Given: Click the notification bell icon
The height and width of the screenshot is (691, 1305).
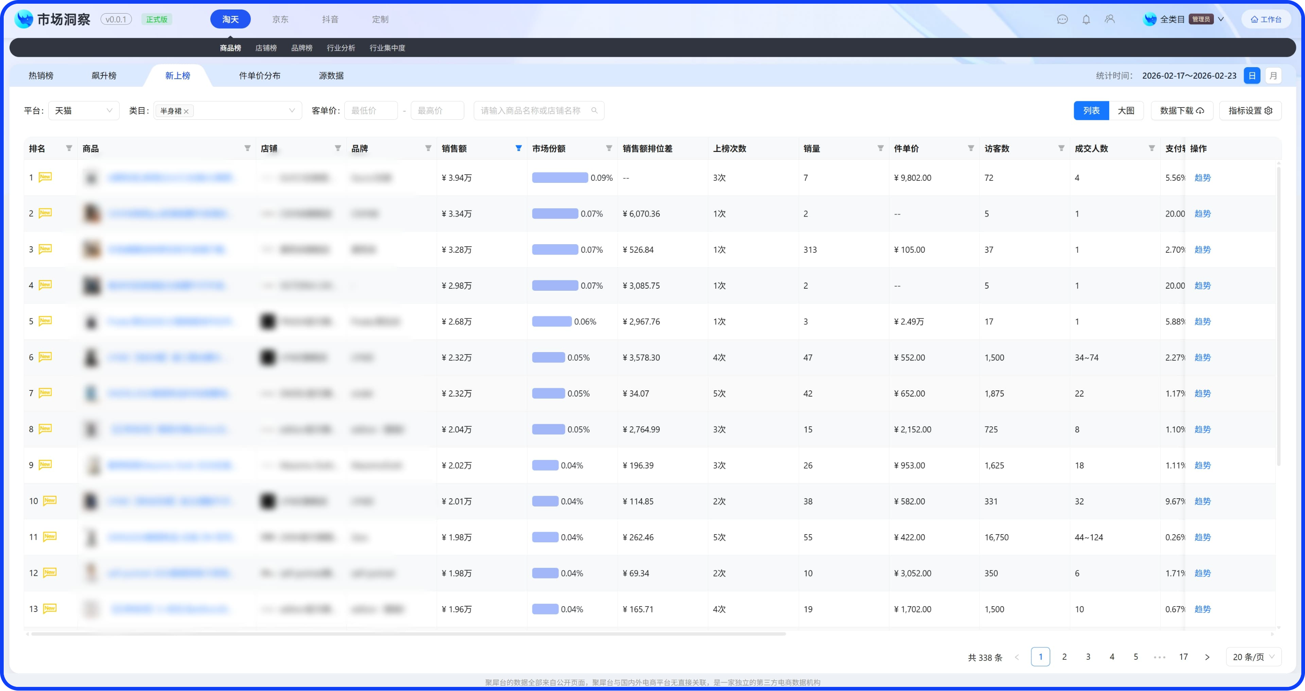Looking at the screenshot, I should click(1086, 19).
